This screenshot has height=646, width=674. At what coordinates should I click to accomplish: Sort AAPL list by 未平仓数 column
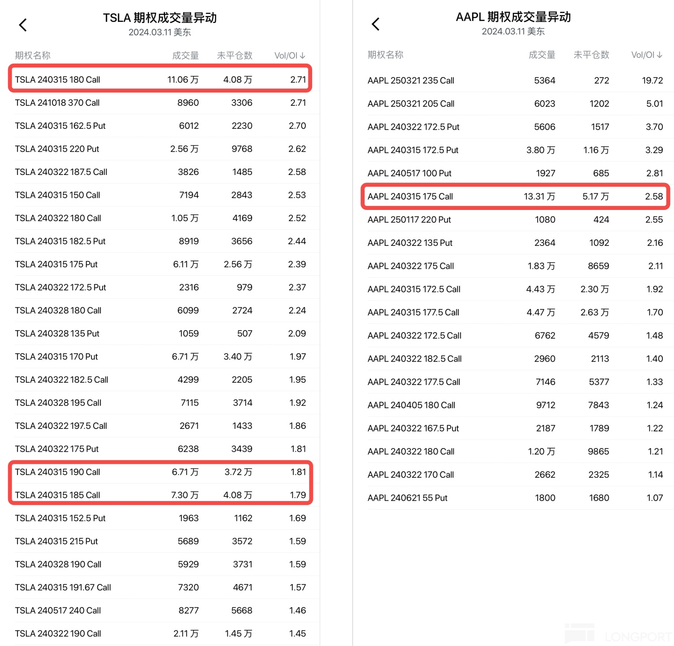tap(591, 55)
